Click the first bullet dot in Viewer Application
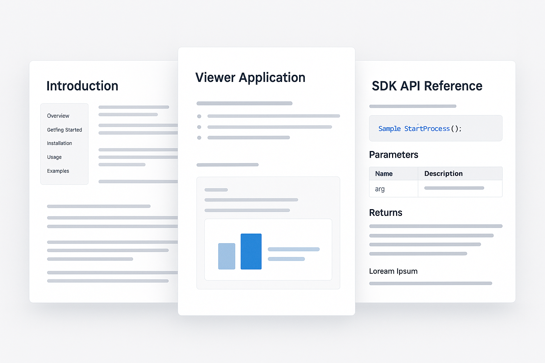 point(199,116)
